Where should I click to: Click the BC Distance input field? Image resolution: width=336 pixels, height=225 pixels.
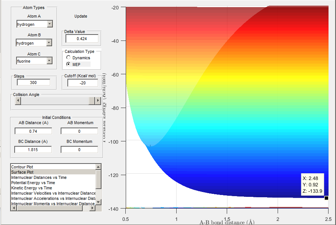tap(33, 150)
